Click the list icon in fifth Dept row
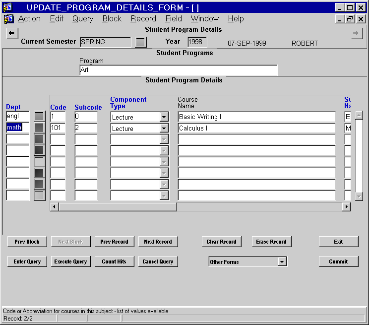 tap(39, 162)
